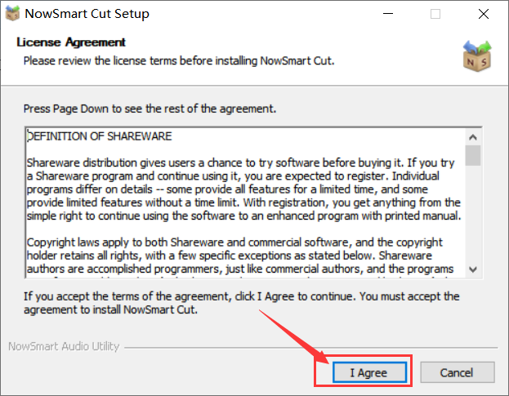Click the License Agreement header title

pyautogui.click(x=71, y=42)
